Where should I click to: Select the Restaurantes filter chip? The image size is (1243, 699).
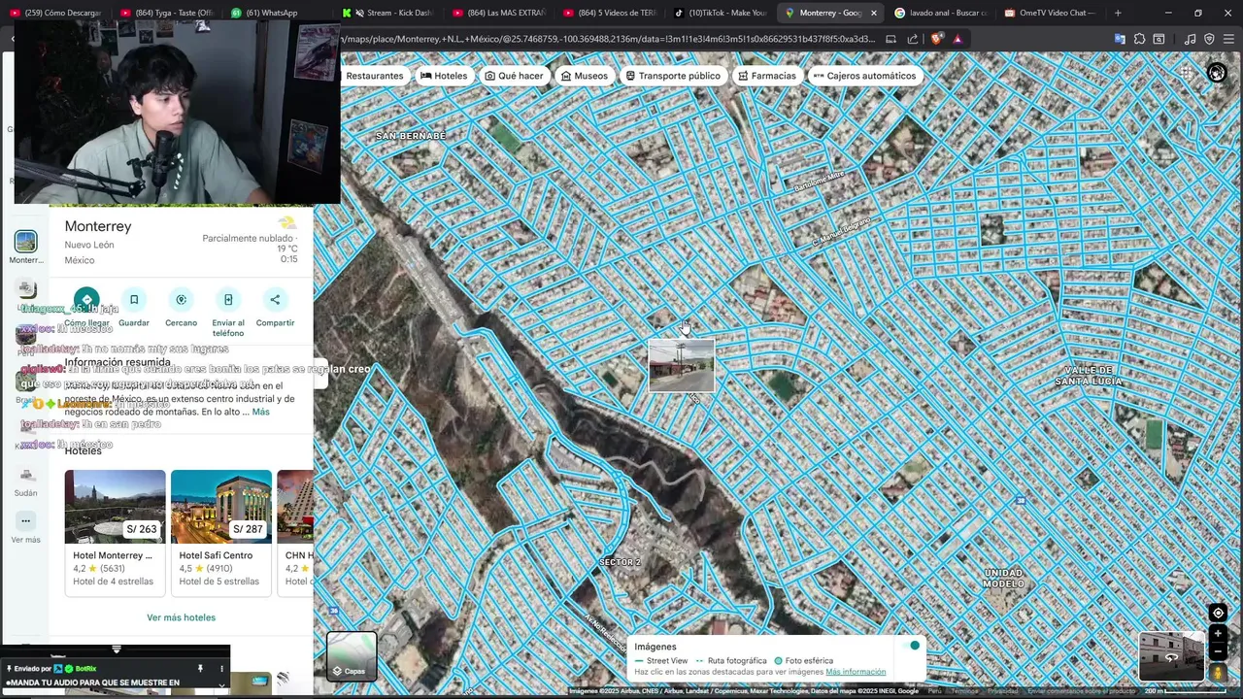[373, 76]
